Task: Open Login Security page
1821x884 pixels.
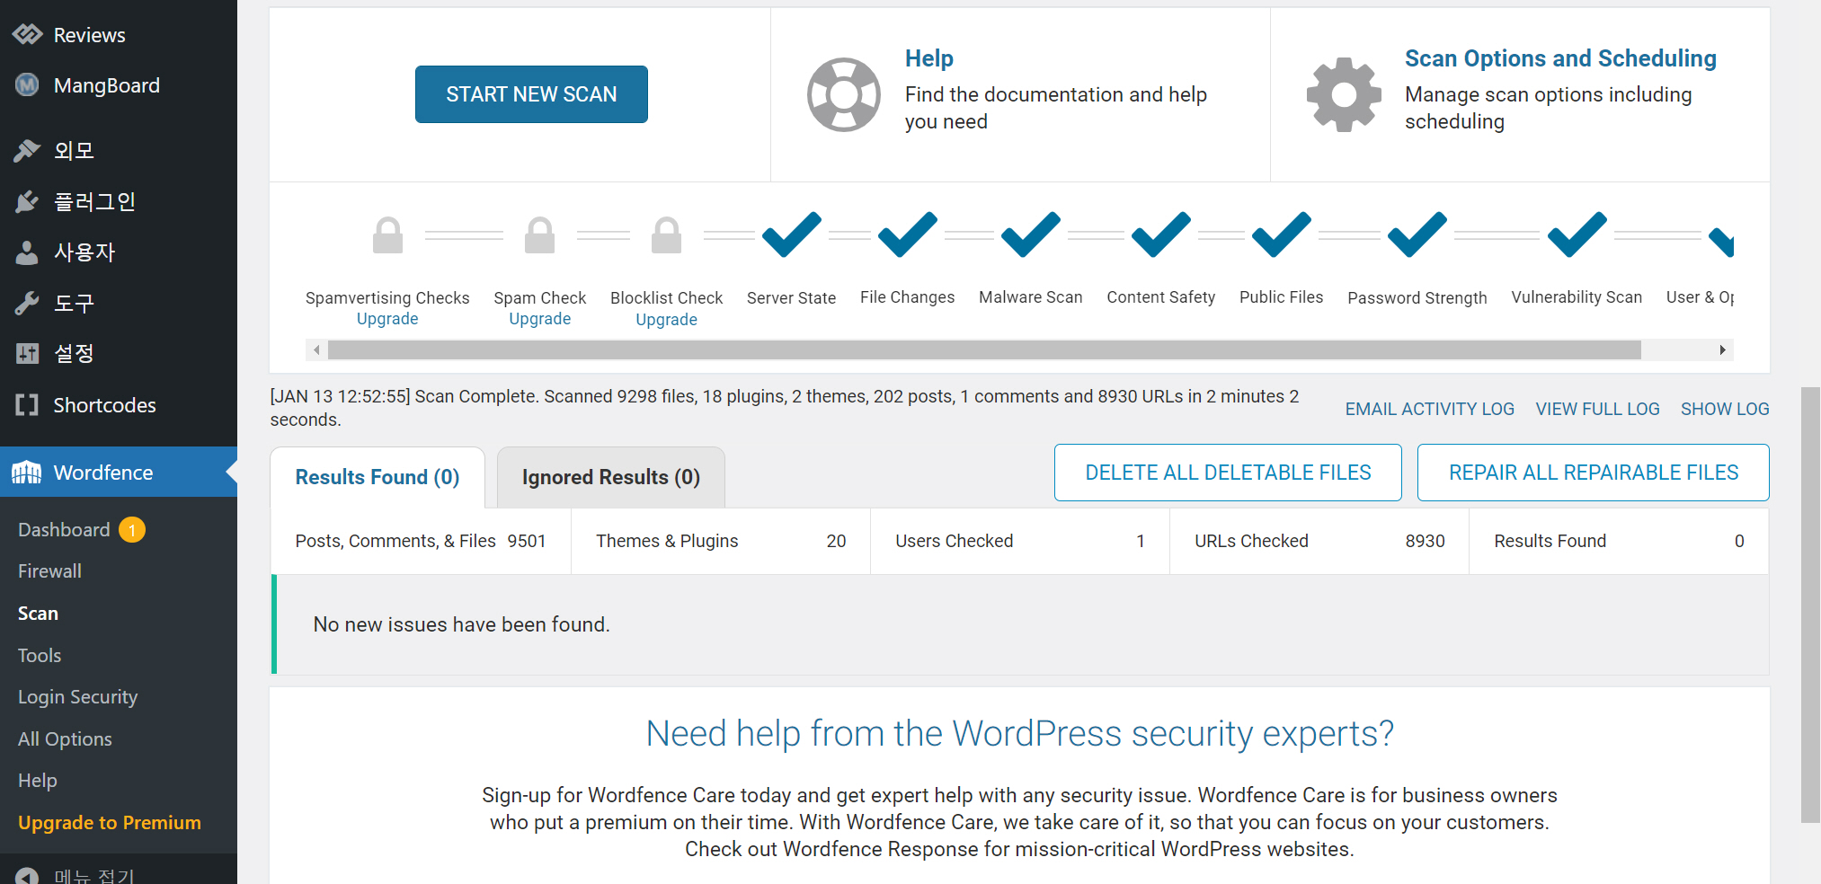Action: pos(77,697)
